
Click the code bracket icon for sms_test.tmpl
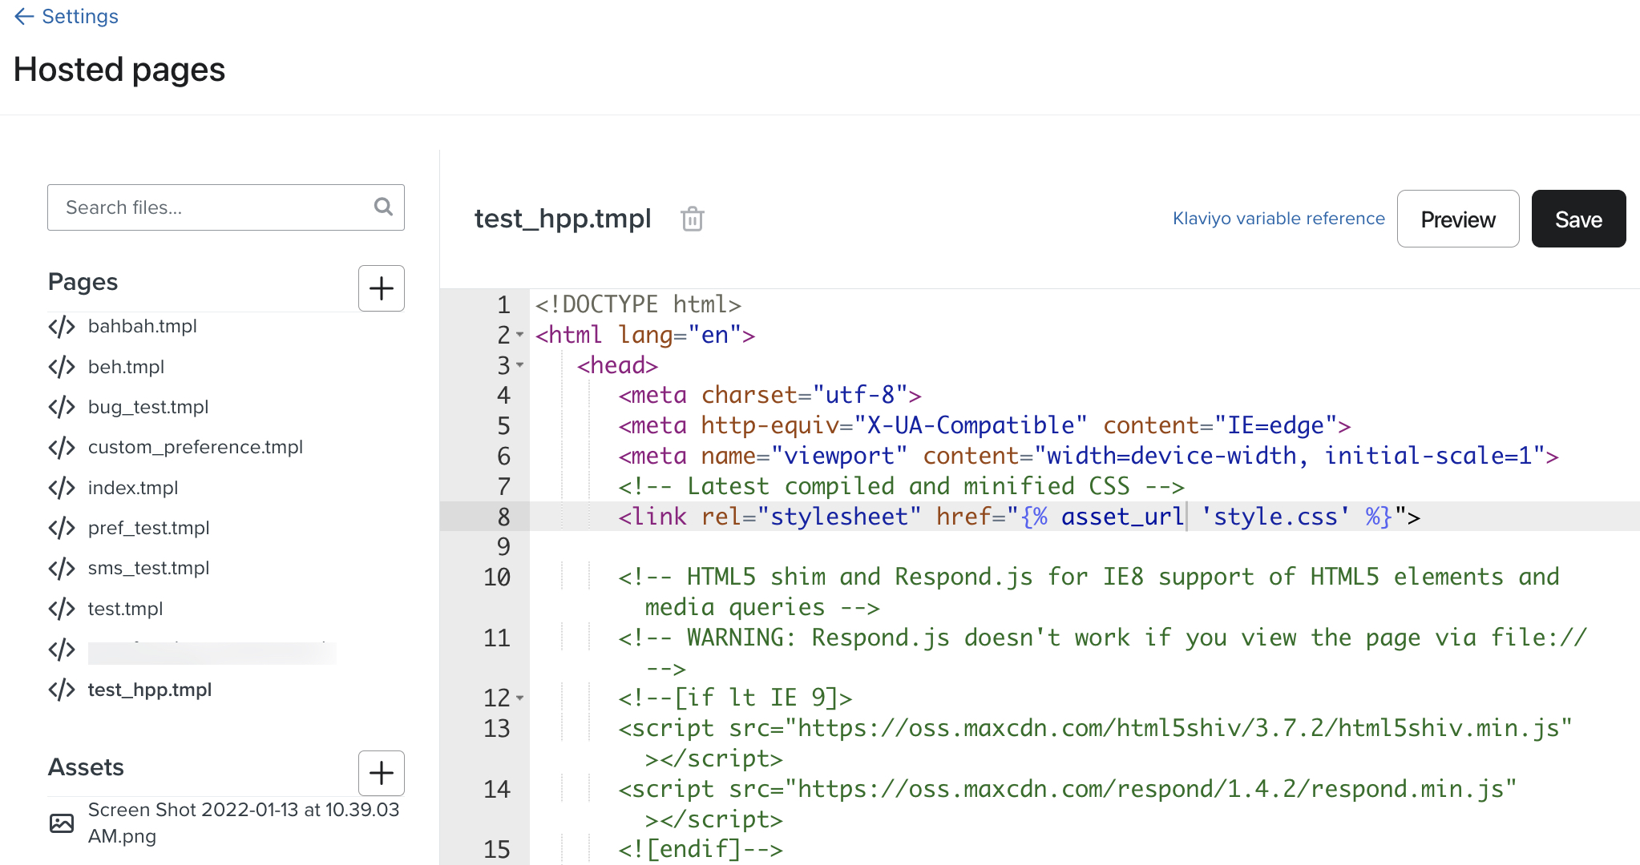click(x=63, y=565)
